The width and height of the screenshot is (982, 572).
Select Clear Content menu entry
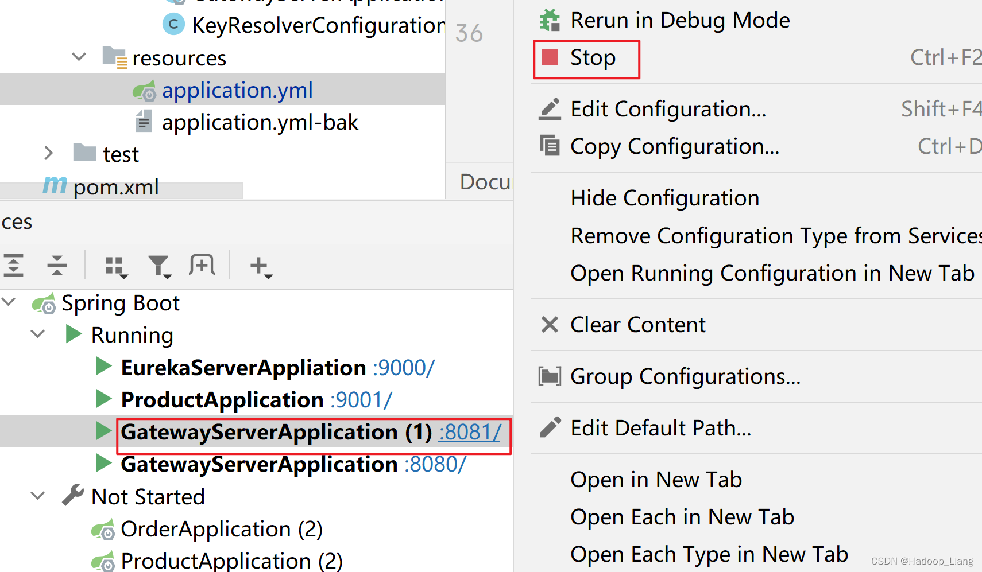click(x=637, y=325)
